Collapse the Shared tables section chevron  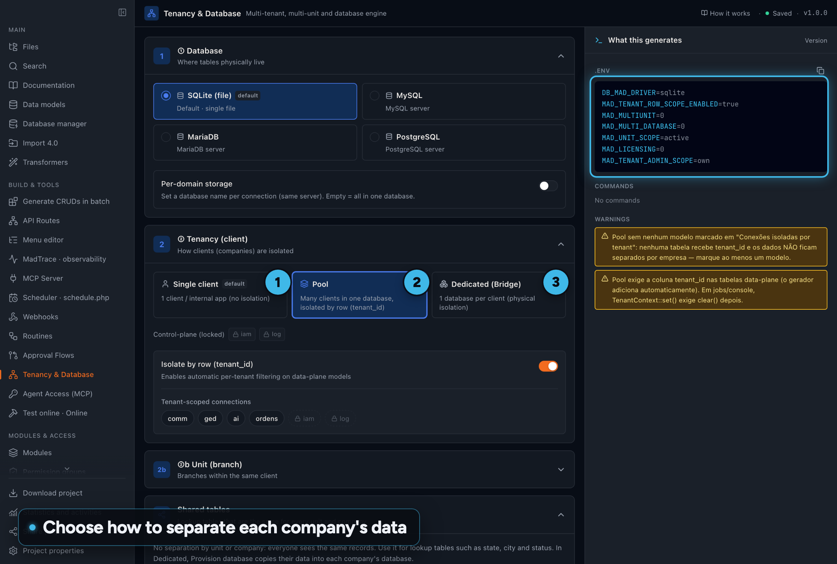coord(561,515)
